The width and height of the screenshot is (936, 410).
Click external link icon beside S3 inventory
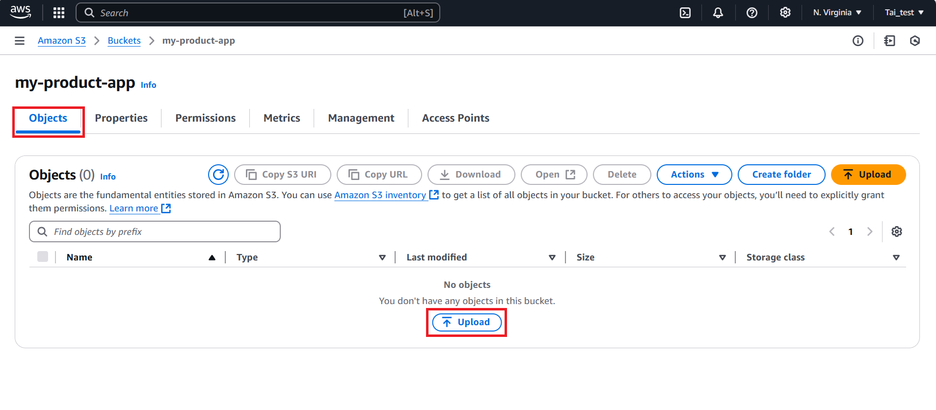coord(434,195)
